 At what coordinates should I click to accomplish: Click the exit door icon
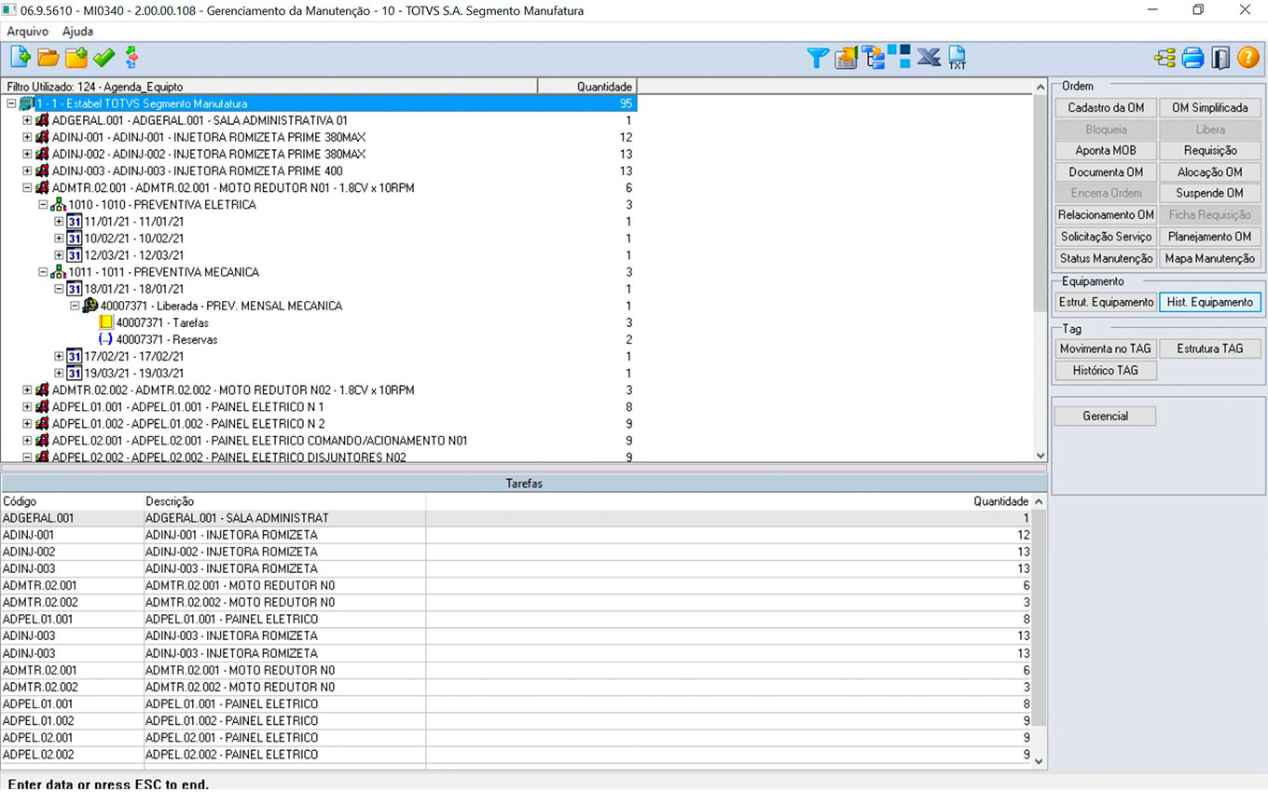coord(1220,58)
